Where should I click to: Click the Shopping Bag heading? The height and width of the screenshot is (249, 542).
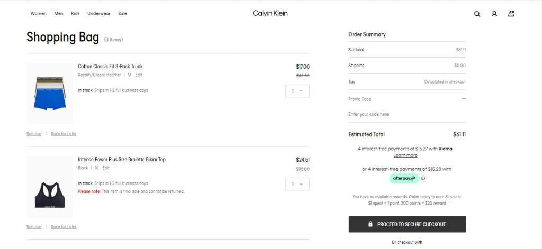(x=63, y=38)
